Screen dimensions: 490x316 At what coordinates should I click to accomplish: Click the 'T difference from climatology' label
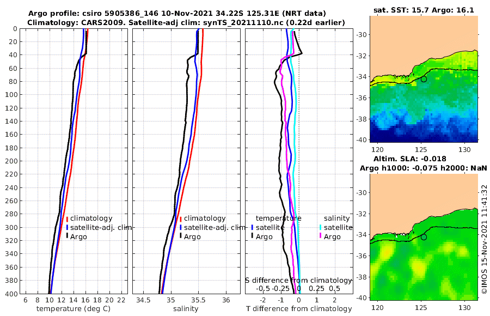click(299, 309)
